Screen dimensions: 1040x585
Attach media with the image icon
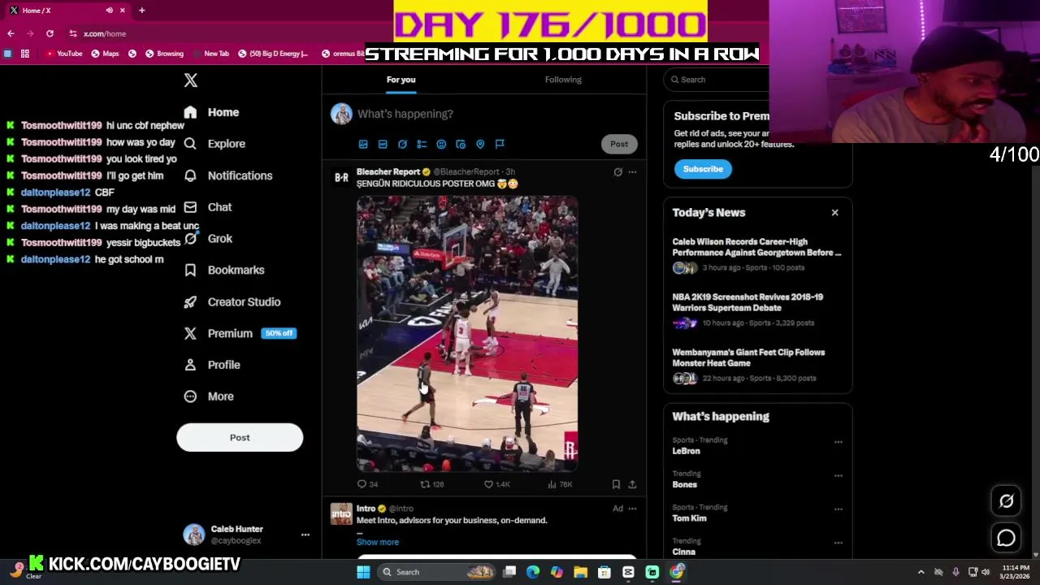(x=363, y=144)
